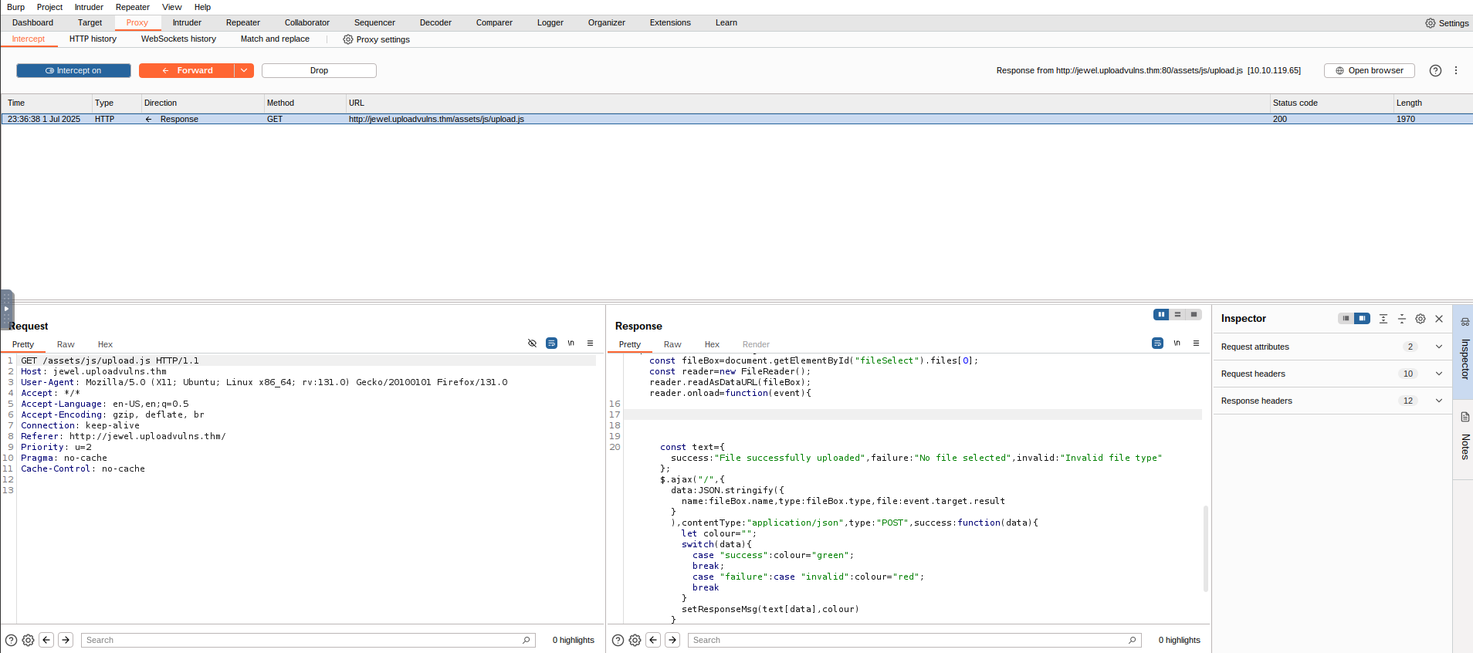Expand the Request attributes section

pos(1332,347)
